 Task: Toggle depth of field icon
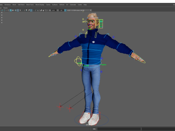tap(34, 10)
